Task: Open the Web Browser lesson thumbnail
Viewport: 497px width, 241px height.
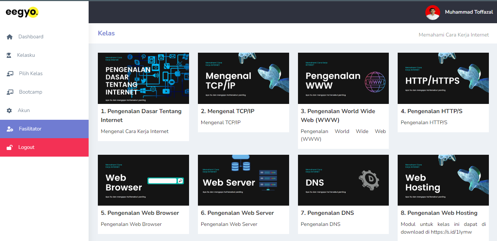Action: 143,180
